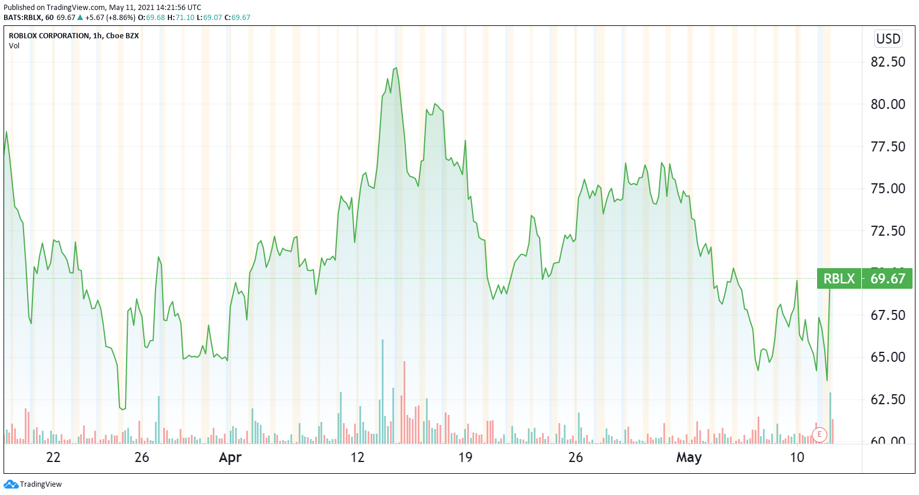Click the '22' date label on time axis
This screenshot has height=495, width=919.
(x=53, y=457)
